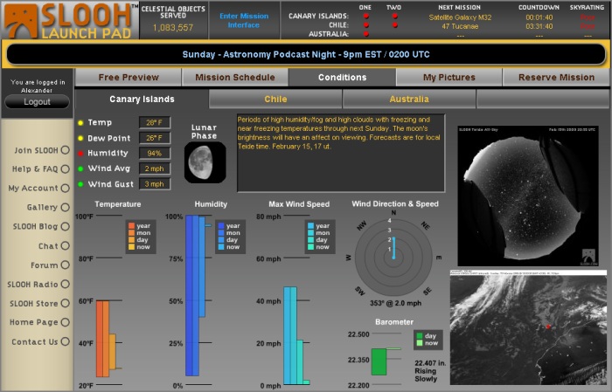Image resolution: width=612 pixels, height=392 pixels.
Task: Click the Astronomy Podcast Night banner
Action: click(306, 54)
